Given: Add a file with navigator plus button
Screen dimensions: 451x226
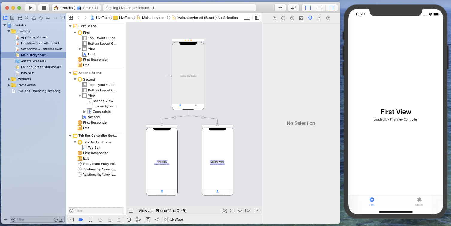Looking at the screenshot, I should point(6,219).
